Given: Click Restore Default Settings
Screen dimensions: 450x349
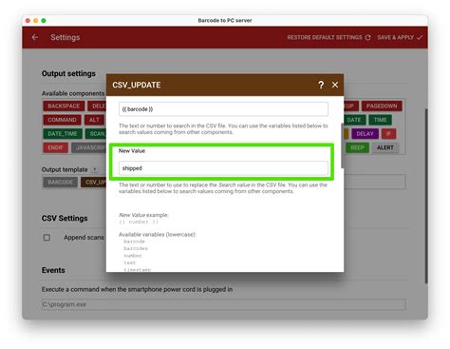Looking at the screenshot, I should [x=328, y=37].
